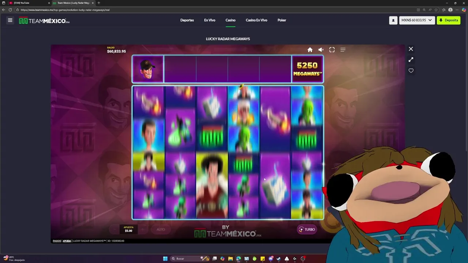Click the SALDO $60,833.95 balance text

tap(116, 50)
